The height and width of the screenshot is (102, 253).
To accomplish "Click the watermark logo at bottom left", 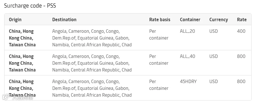I will [18, 97].
